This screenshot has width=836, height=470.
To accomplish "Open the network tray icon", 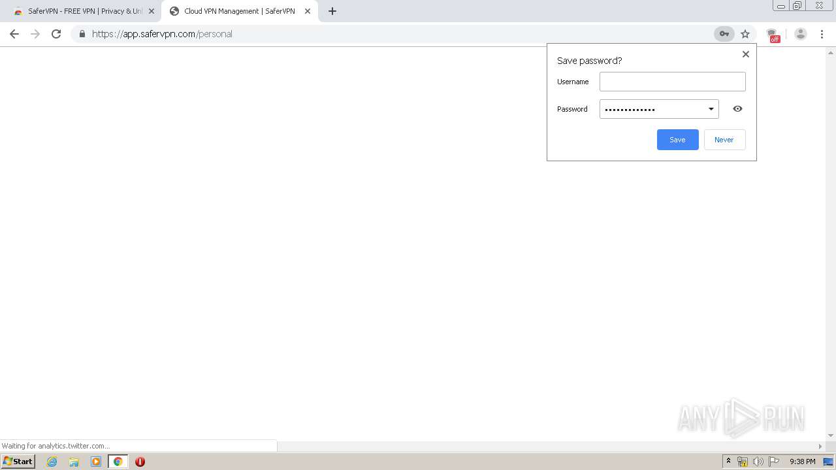I will tap(743, 462).
